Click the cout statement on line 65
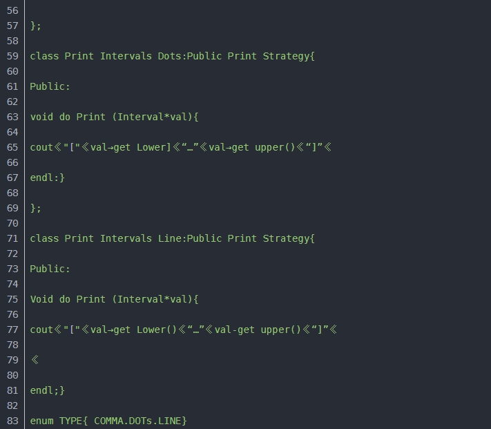The width and height of the screenshot is (491, 429). (180, 147)
